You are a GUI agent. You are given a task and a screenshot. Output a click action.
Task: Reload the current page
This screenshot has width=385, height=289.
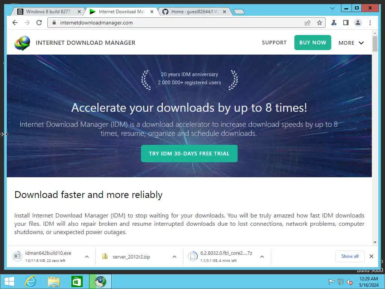click(39, 23)
